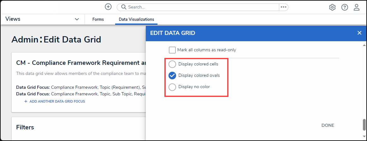The image size is (367, 141).
Task: Select Display colored cells option
Action: click(172, 64)
